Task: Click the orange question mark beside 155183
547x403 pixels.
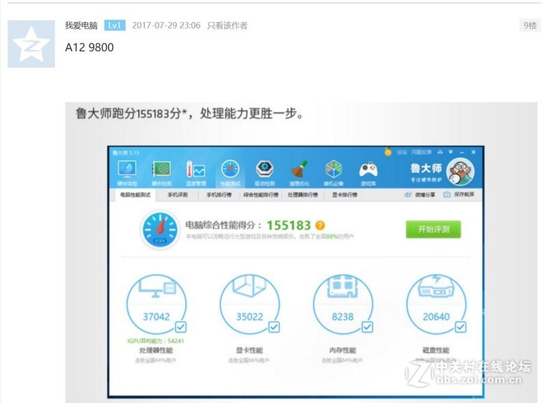Action: pyautogui.click(x=320, y=225)
